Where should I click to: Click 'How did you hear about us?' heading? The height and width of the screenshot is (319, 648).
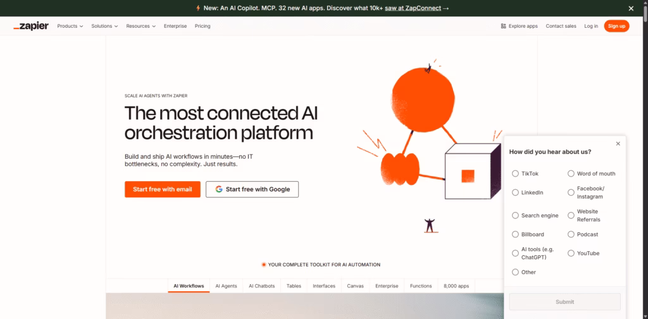[x=550, y=152]
